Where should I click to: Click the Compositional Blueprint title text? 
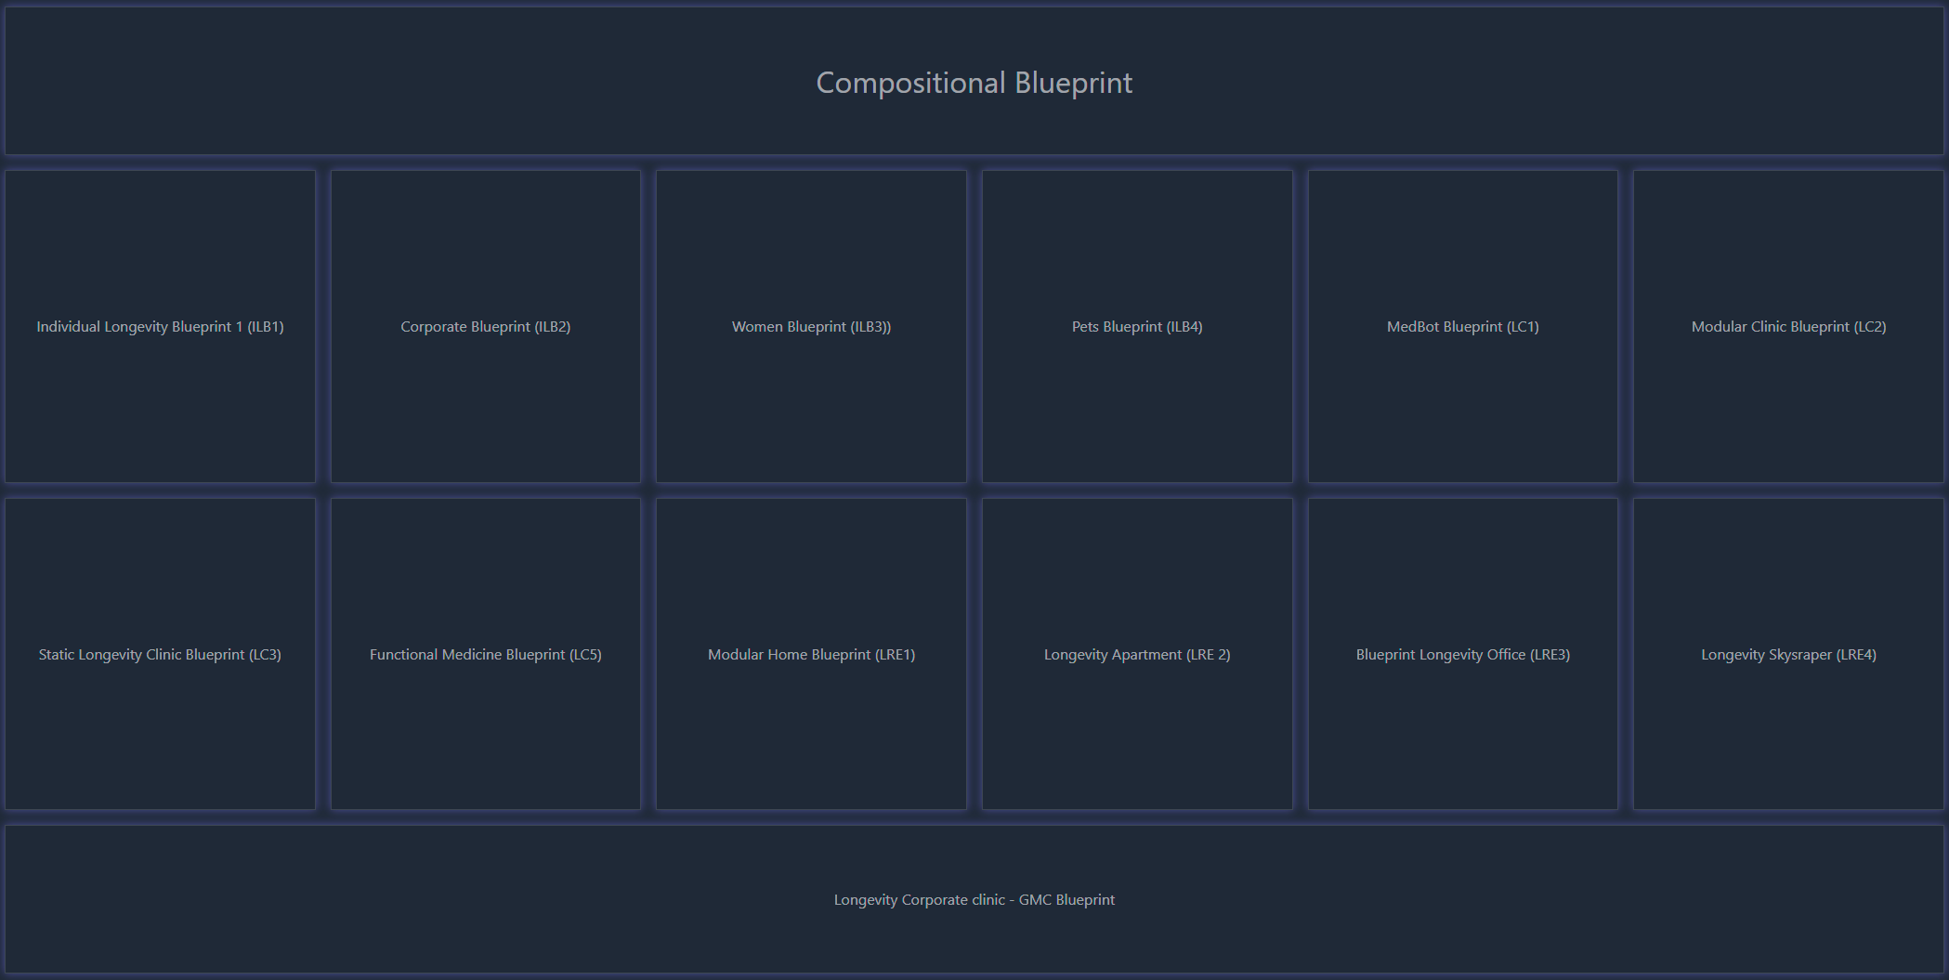(974, 83)
